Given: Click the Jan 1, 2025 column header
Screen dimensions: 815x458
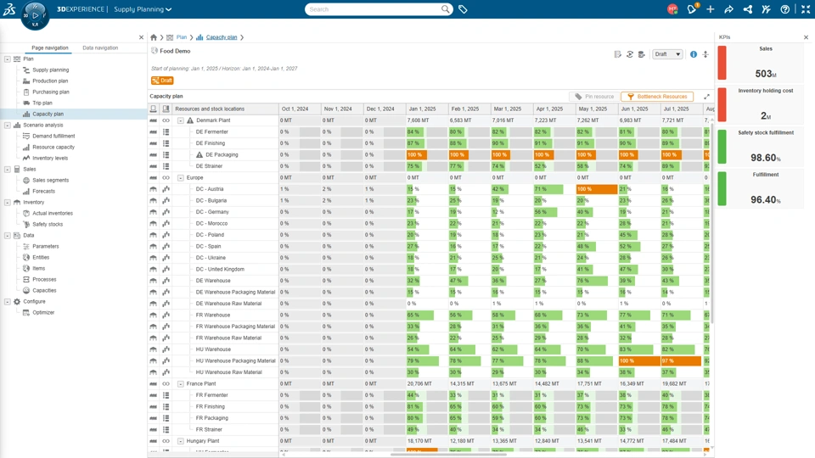Looking at the screenshot, I should pyautogui.click(x=427, y=109).
